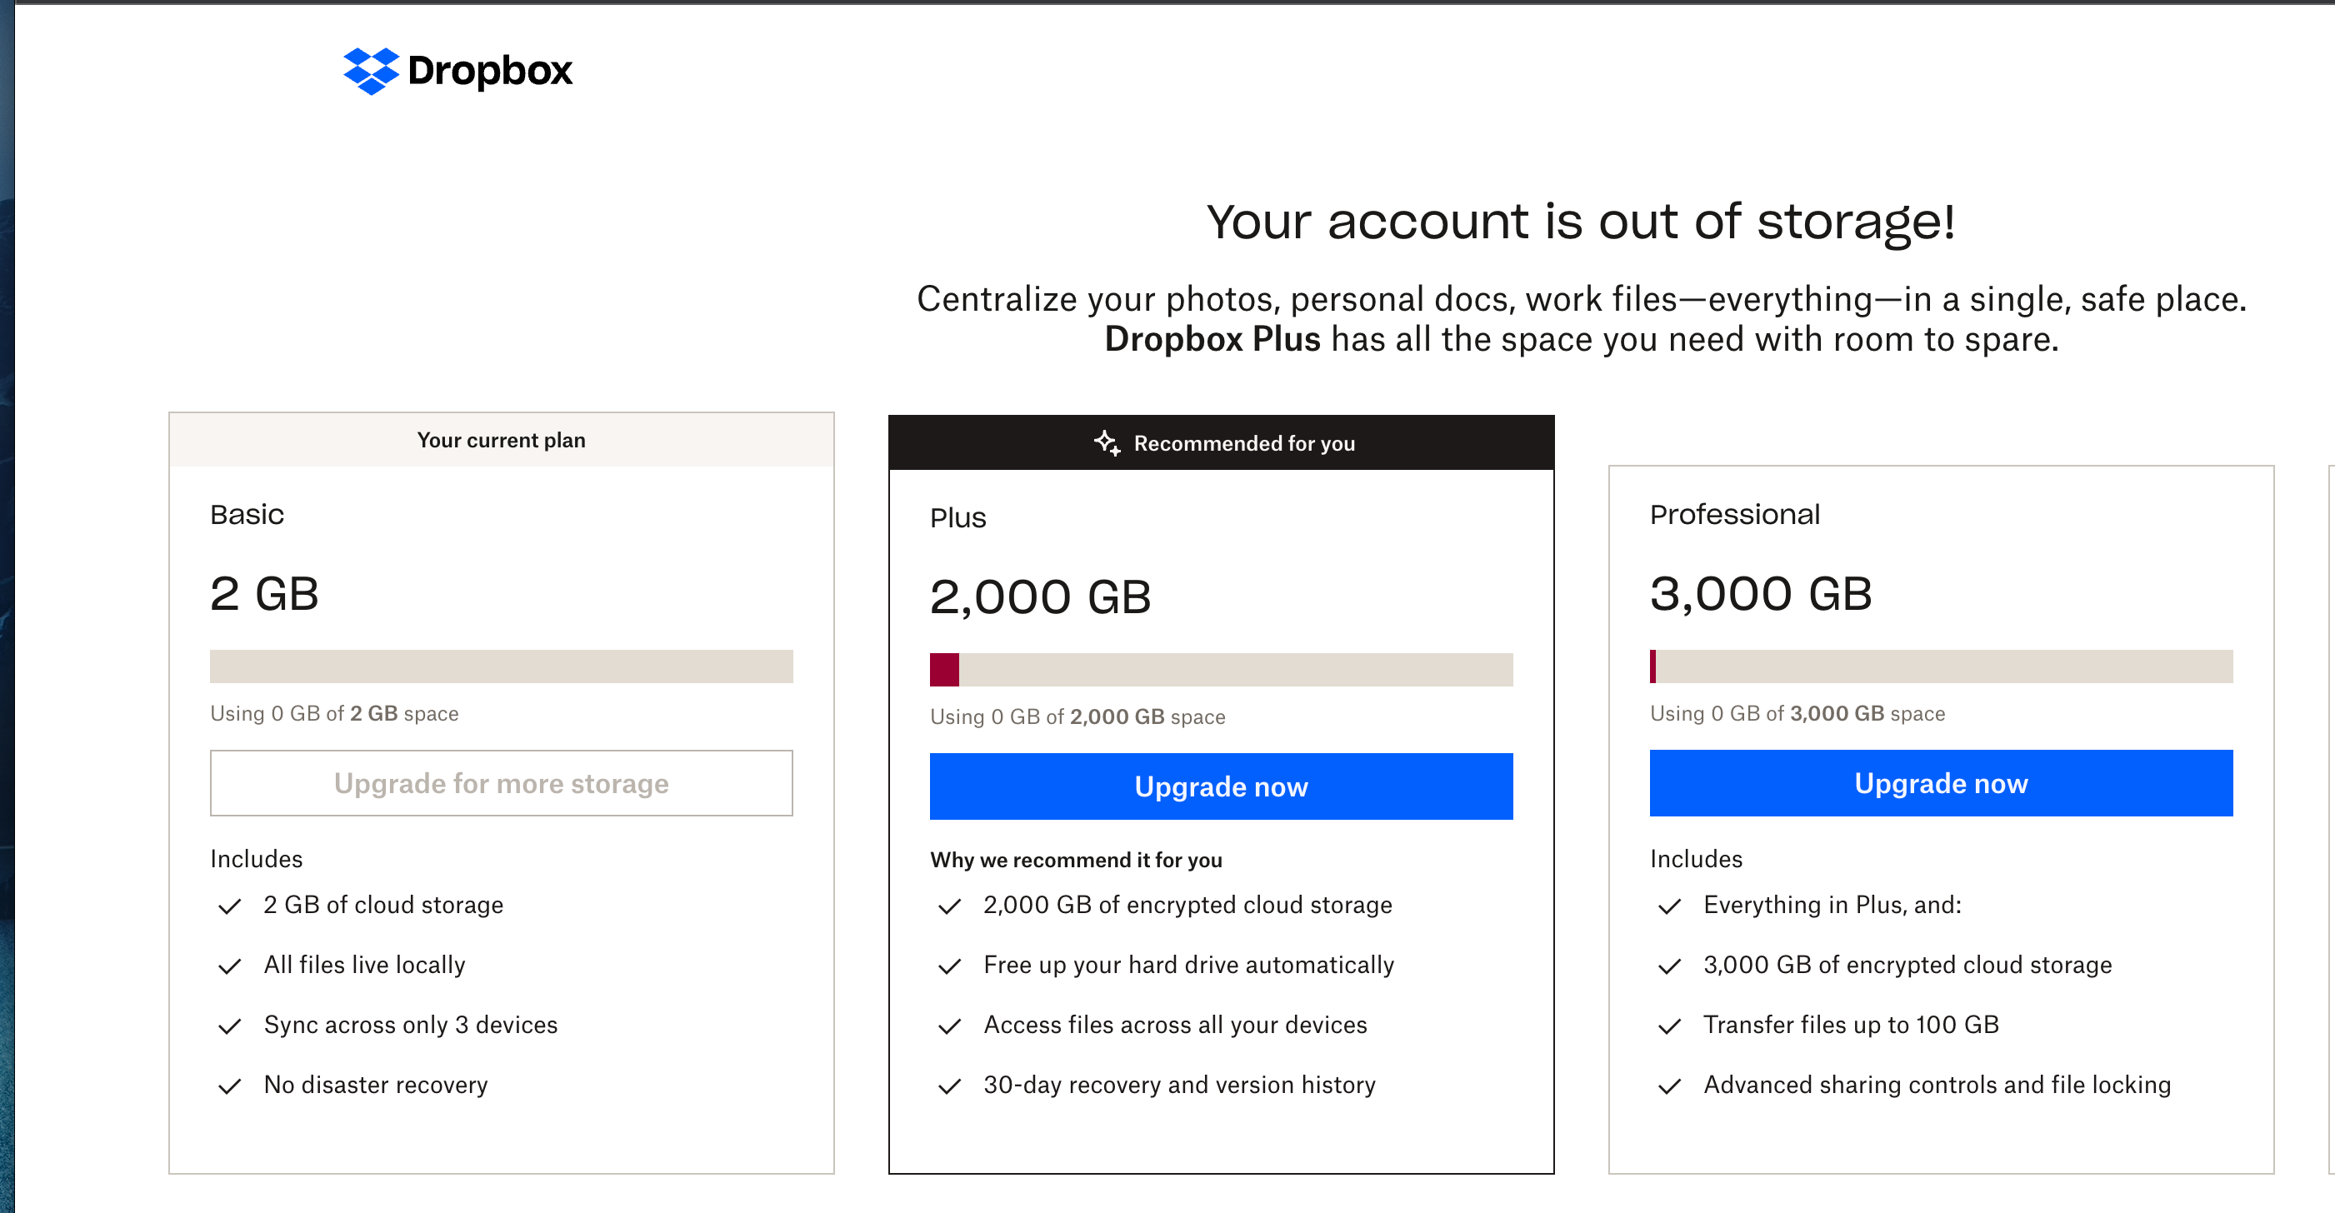Click the checkmark beside 2 GB of cloud storage
Screen dimensions: 2335x1213
pyautogui.click(x=230, y=906)
